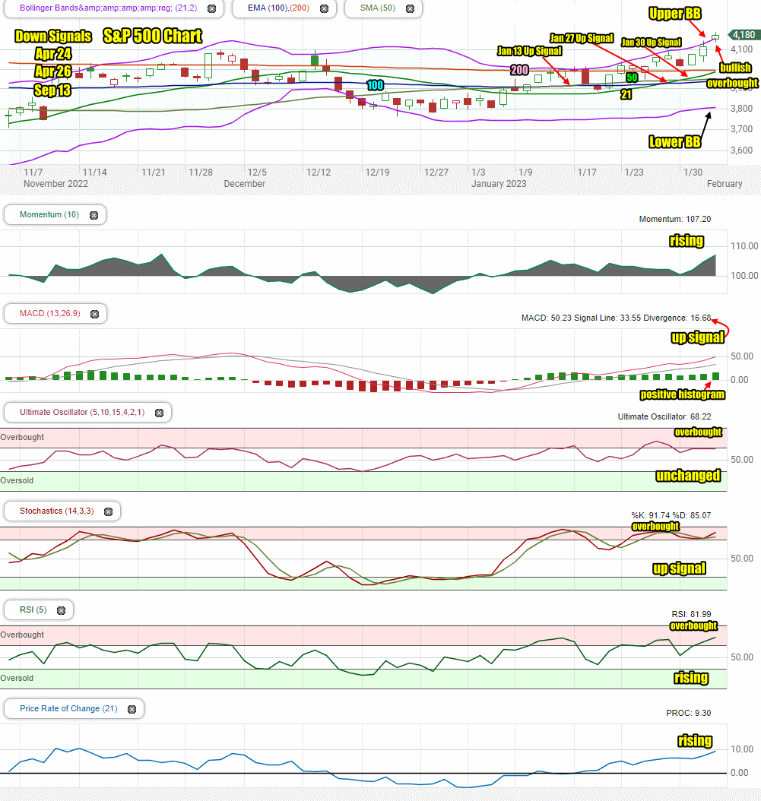Open the EMA (100),(200) indicator label

point(278,8)
